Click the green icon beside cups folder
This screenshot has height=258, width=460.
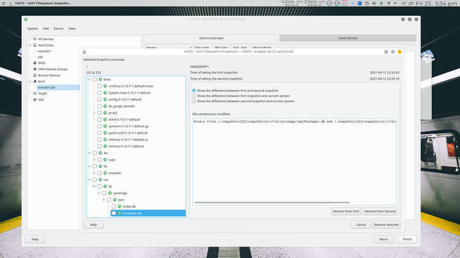[x=105, y=159]
